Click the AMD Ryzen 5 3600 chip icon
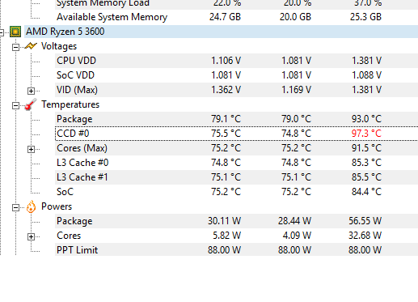The image size is (418, 302). tap(15, 32)
